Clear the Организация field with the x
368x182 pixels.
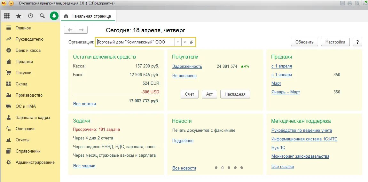coord(184,42)
